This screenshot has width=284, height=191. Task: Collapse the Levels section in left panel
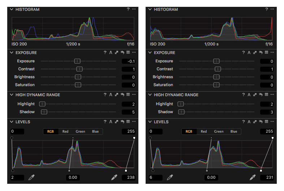pyautogui.click(x=12, y=122)
